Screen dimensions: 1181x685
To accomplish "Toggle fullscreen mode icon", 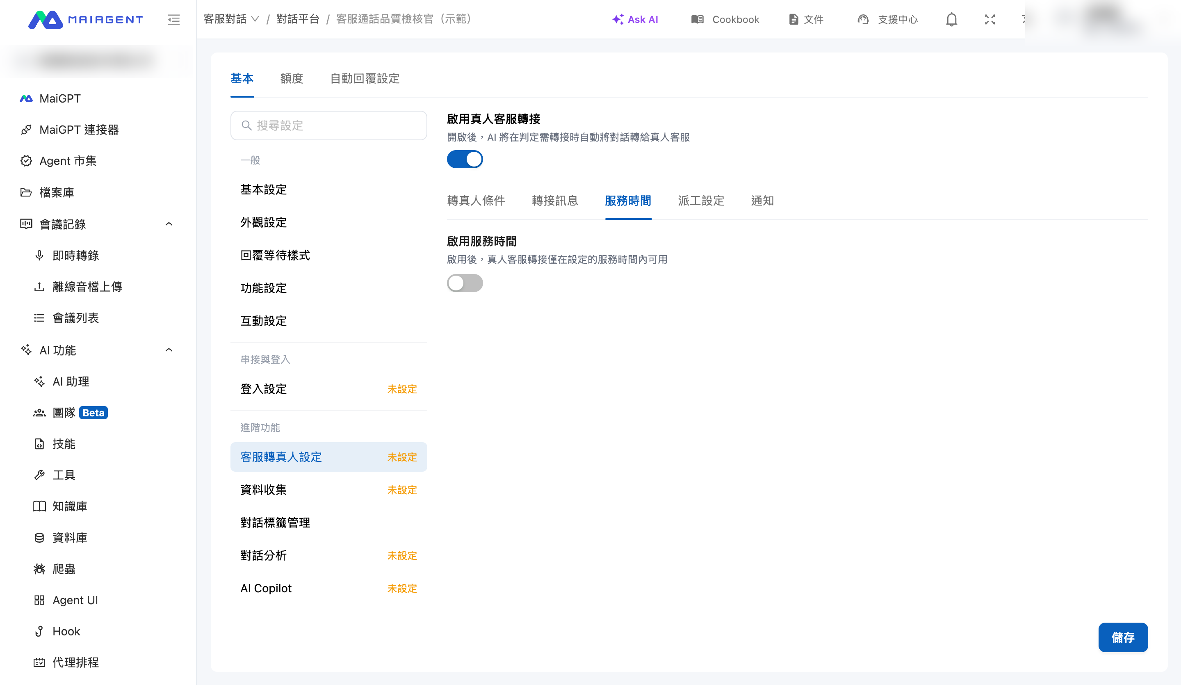I will 990,19.
